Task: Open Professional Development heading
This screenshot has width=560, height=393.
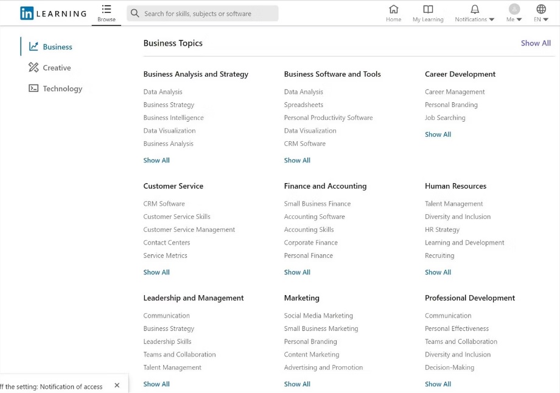Action: (470, 298)
